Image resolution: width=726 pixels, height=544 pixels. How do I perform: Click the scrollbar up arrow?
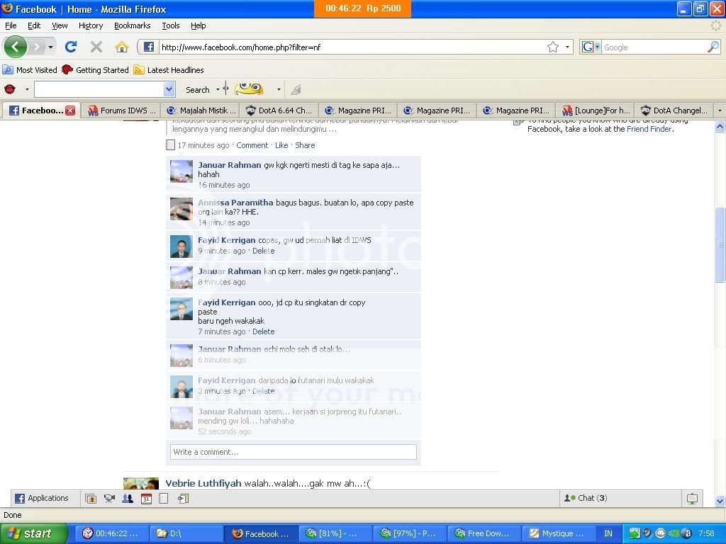pos(720,126)
